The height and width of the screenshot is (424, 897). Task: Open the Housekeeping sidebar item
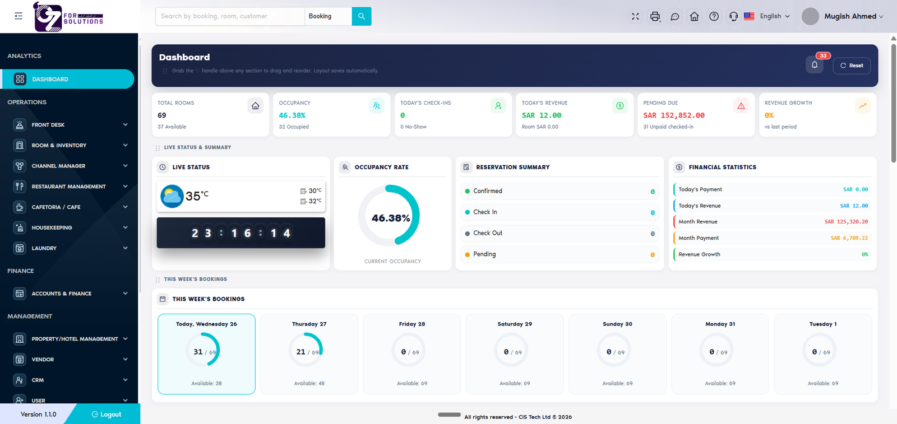click(x=70, y=227)
